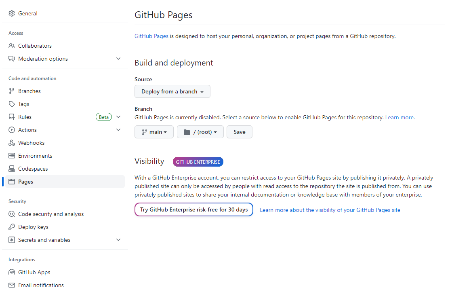The width and height of the screenshot is (452, 294).
Task: Click the Code security and analysis icon
Action: click(x=12, y=214)
